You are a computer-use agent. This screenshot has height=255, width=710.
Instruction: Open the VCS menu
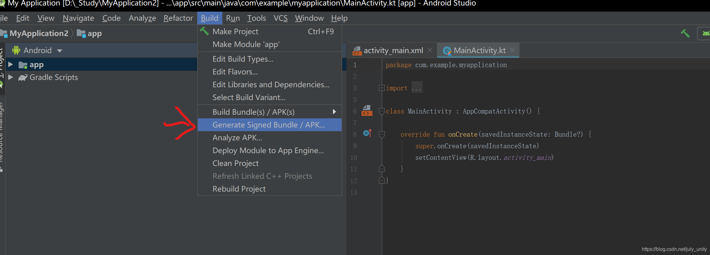(x=281, y=18)
